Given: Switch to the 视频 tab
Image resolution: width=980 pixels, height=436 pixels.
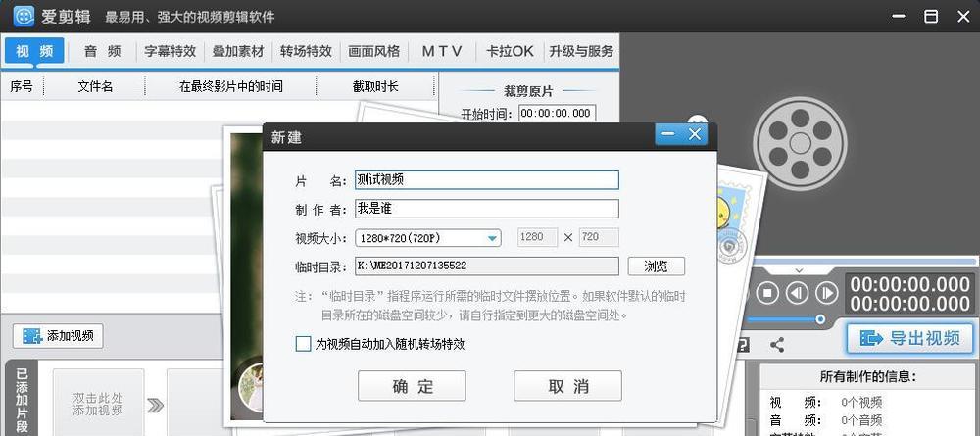Looking at the screenshot, I should (x=34, y=51).
